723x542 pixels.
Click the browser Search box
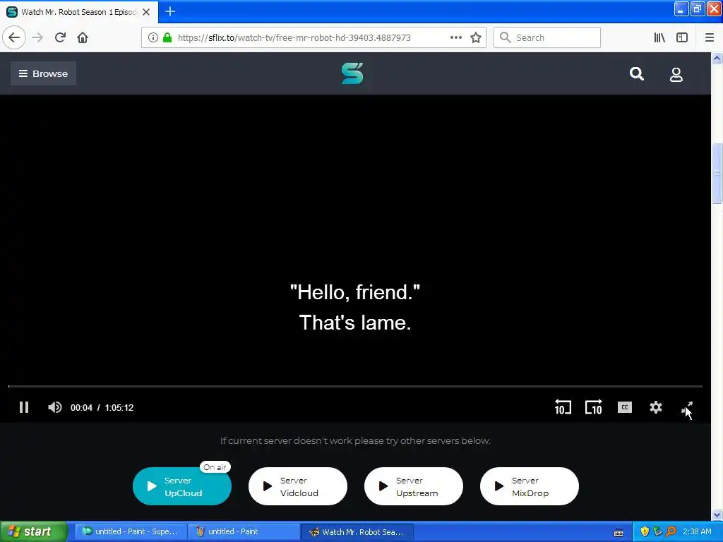pos(547,37)
